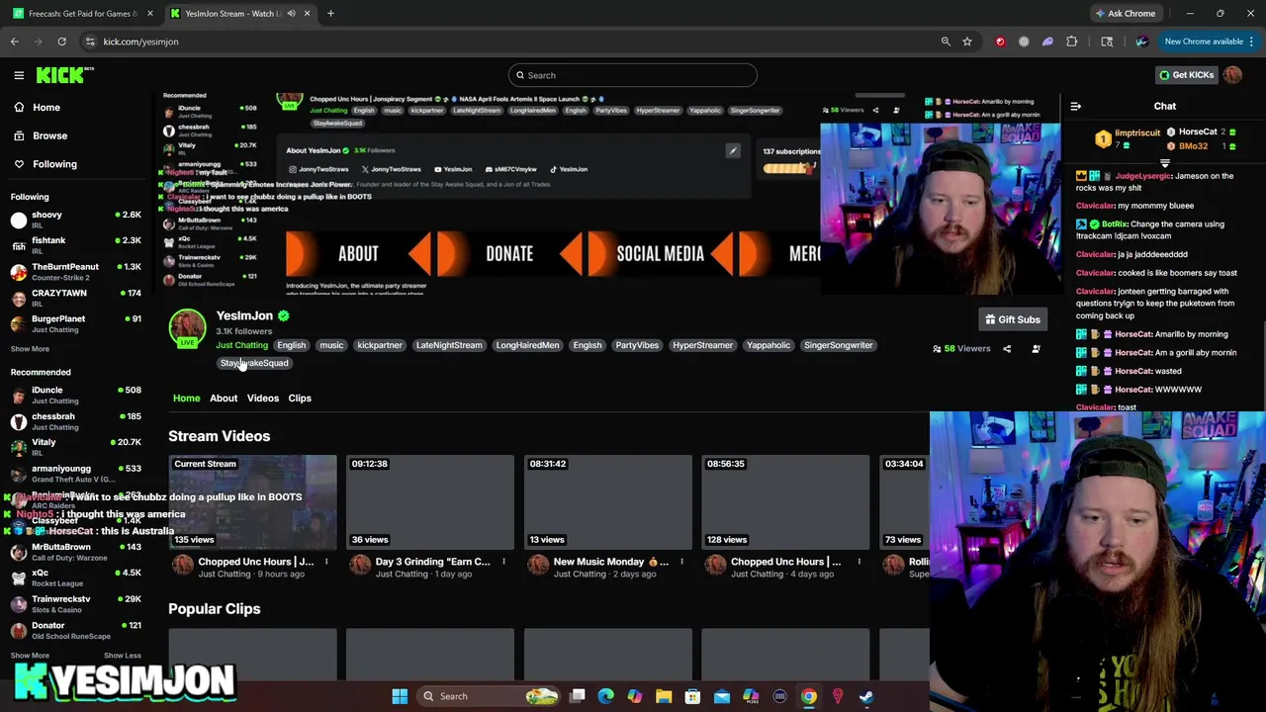Open options for Day 3 Grinding video
This screenshot has width=1266, height=712.
(x=503, y=562)
